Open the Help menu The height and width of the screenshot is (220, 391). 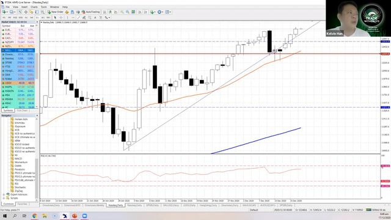65,7
